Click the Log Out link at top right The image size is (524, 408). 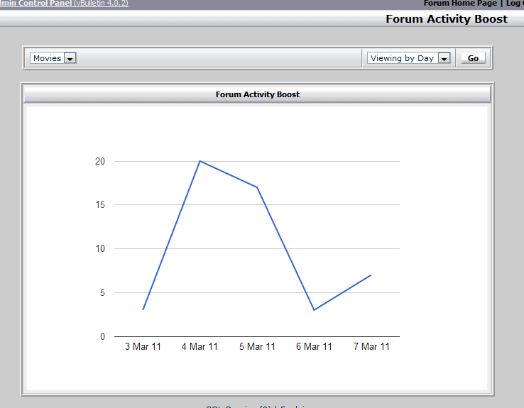(515, 4)
